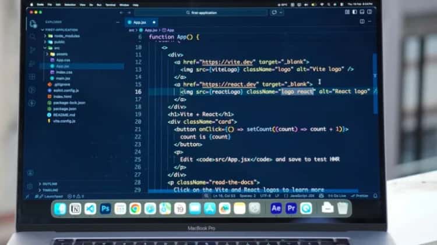Click the first-application search box
Image resolution: width=437 pixels, height=245 pixels.
[x=201, y=13]
